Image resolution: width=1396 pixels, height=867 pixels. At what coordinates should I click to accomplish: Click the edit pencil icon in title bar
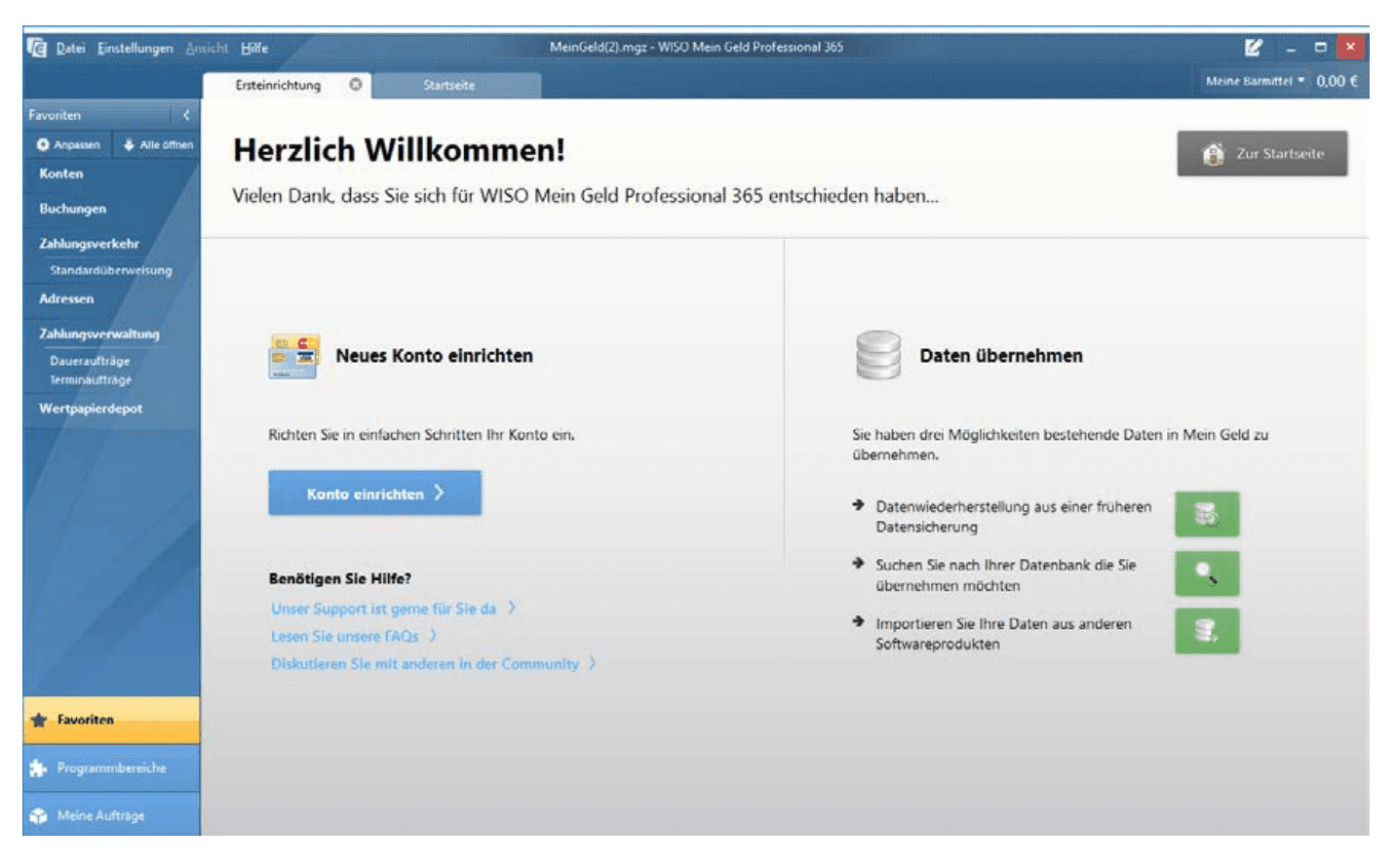pos(1253,47)
